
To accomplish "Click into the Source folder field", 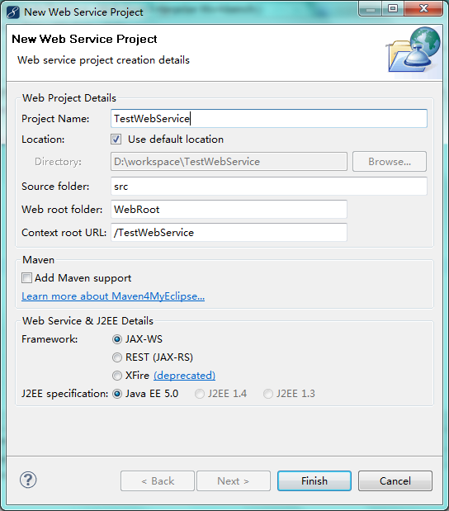I will pos(269,187).
